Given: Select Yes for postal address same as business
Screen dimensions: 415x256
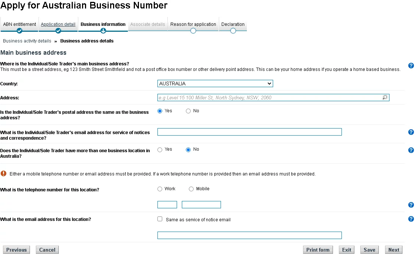Looking at the screenshot, I should pyautogui.click(x=159, y=111).
